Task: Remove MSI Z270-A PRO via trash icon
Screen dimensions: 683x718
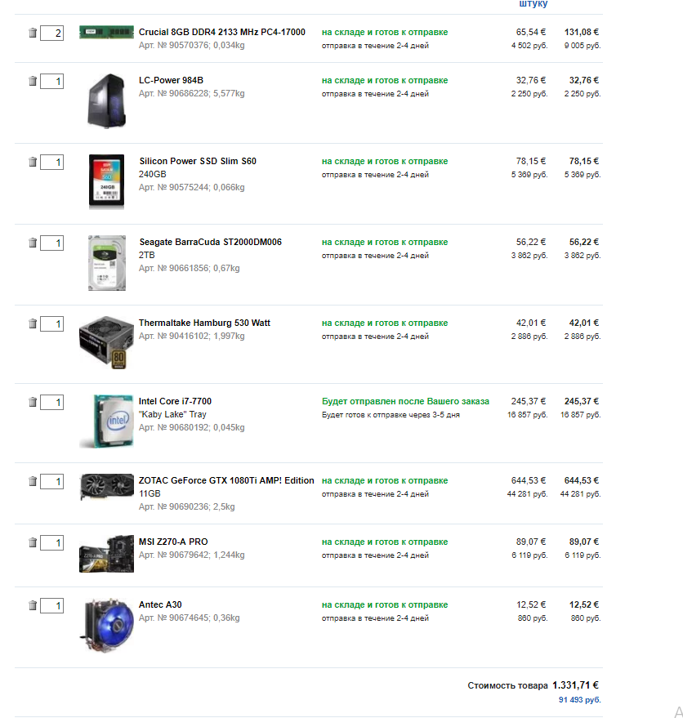Action: click(33, 542)
